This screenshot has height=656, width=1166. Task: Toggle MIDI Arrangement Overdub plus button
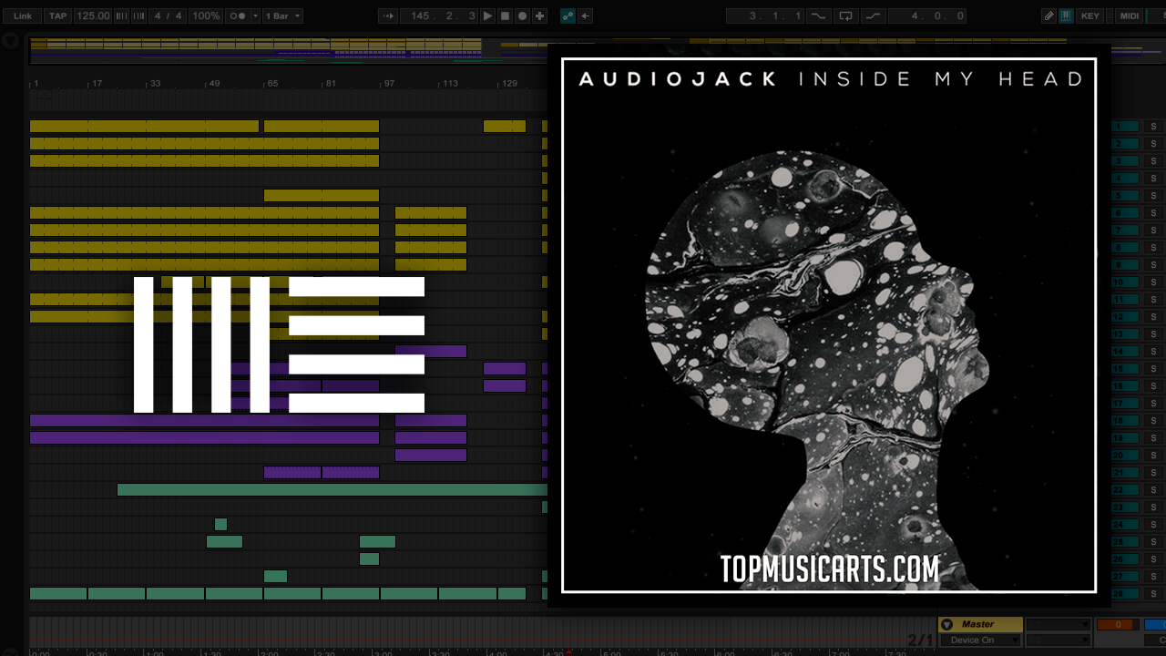click(x=539, y=15)
